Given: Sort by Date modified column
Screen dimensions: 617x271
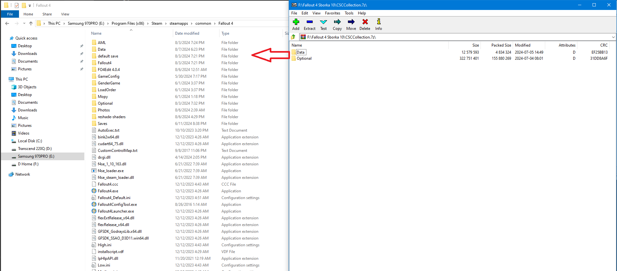Looking at the screenshot, I should (x=187, y=33).
